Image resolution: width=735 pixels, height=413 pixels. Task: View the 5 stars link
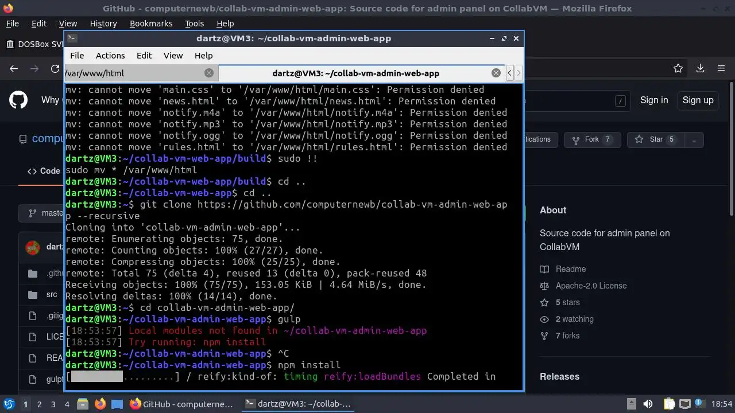[560, 302]
